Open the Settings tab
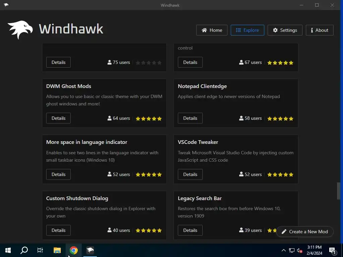The image size is (343, 257). click(285, 30)
